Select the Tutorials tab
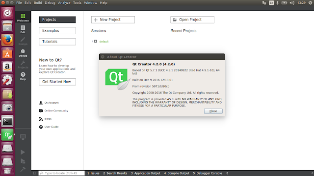The width and height of the screenshot is (314, 176). [x=57, y=42]
